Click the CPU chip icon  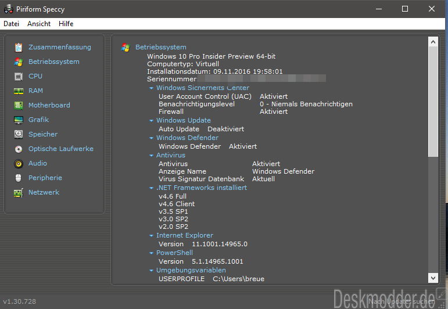(19, 76)
